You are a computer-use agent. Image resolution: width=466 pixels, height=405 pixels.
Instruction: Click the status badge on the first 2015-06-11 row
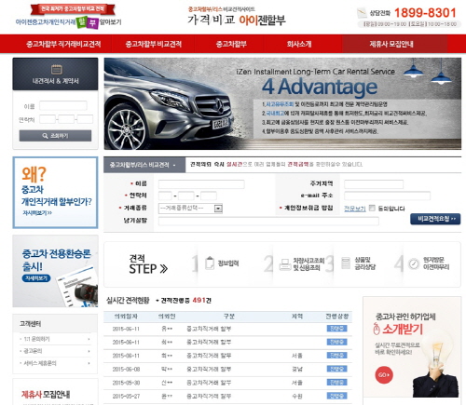(336, 329)
